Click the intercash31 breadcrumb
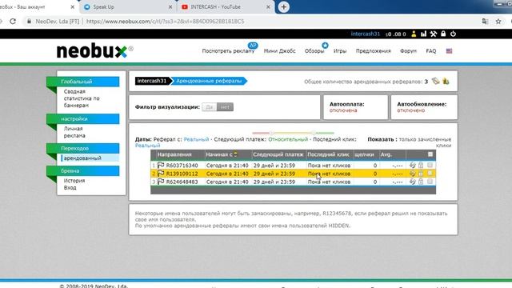The width and height of the screenshot is (512, 288). 152,81
